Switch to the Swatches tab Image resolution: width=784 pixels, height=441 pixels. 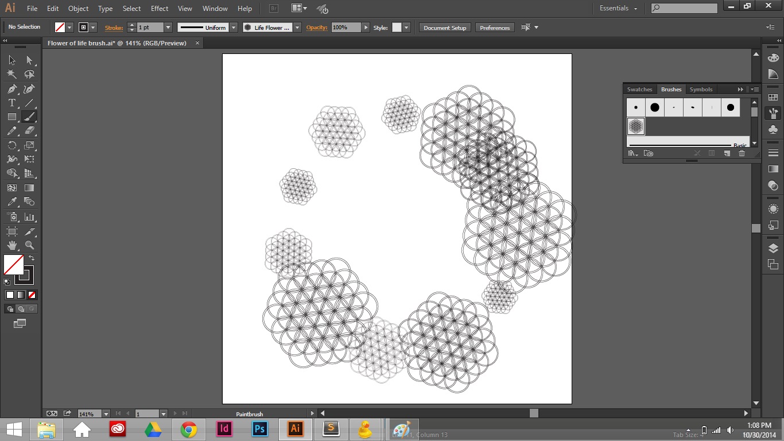[x=639, y=89]
